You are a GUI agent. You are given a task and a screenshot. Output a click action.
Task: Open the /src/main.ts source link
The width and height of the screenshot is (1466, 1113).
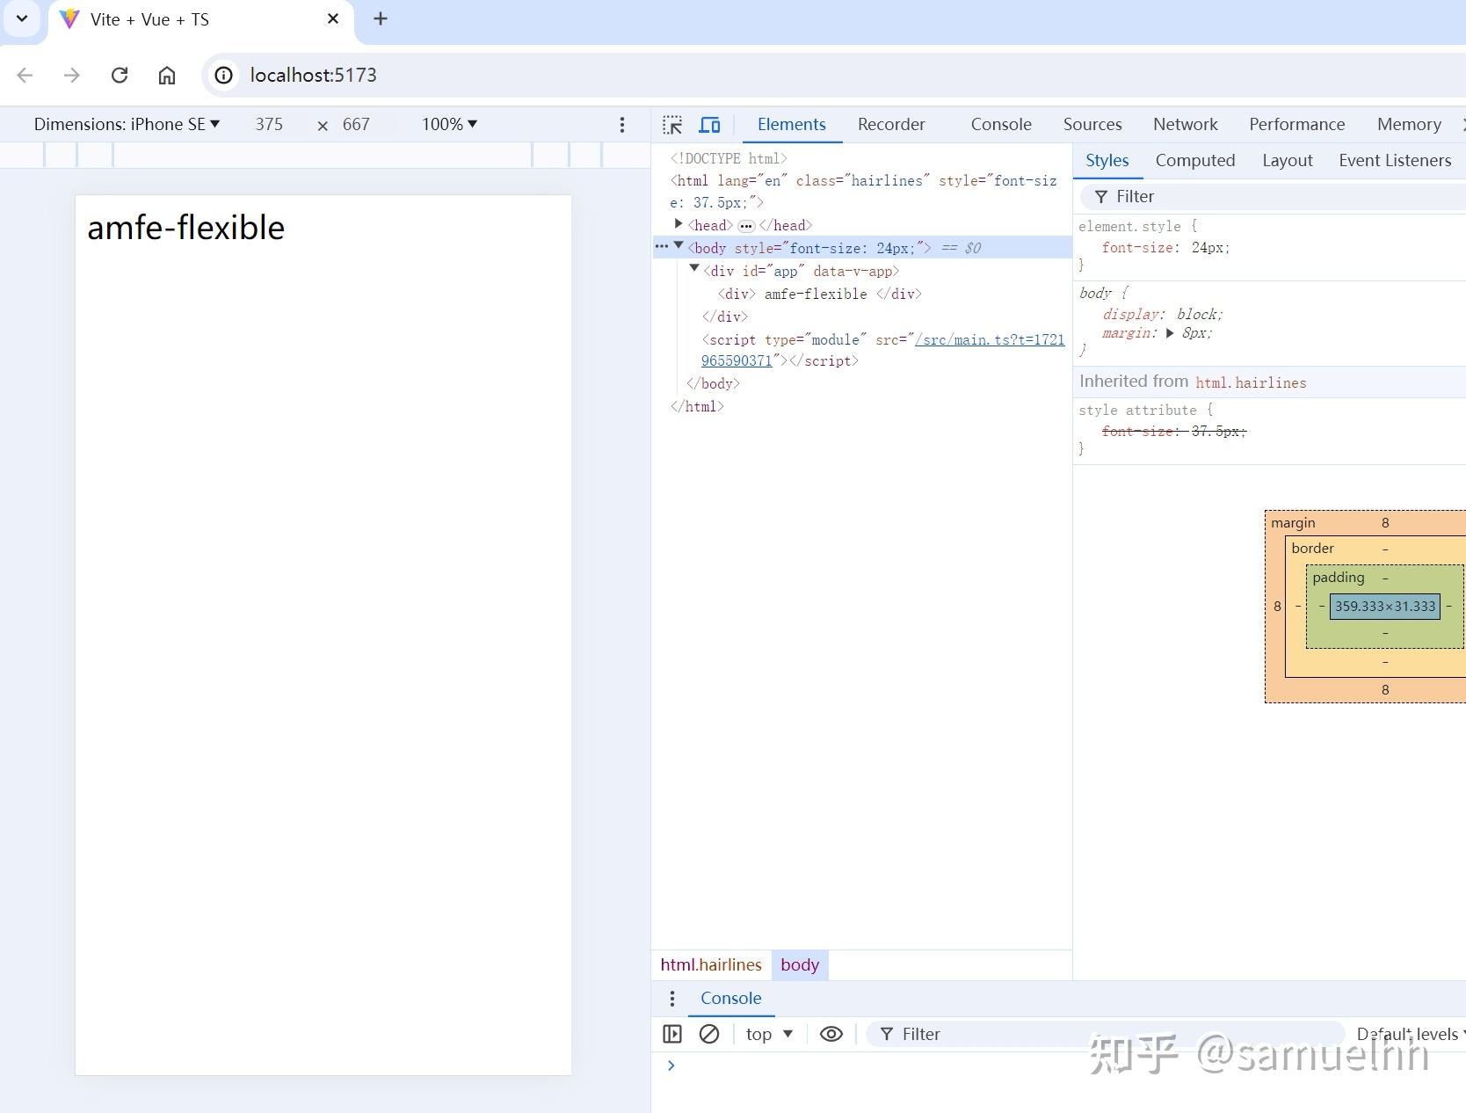(989, 339)
